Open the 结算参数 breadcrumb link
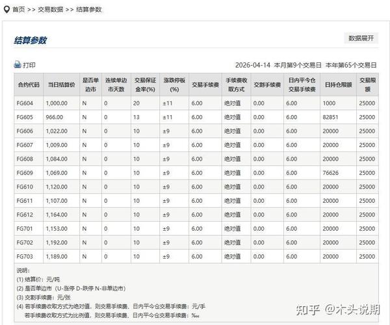390x325 pixels. coord(89,10)
